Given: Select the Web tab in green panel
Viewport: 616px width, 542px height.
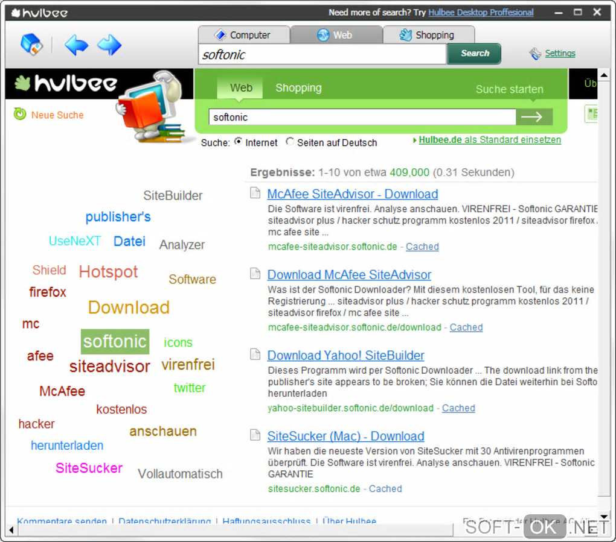Looking at the screenshot, I should point(241,88).
